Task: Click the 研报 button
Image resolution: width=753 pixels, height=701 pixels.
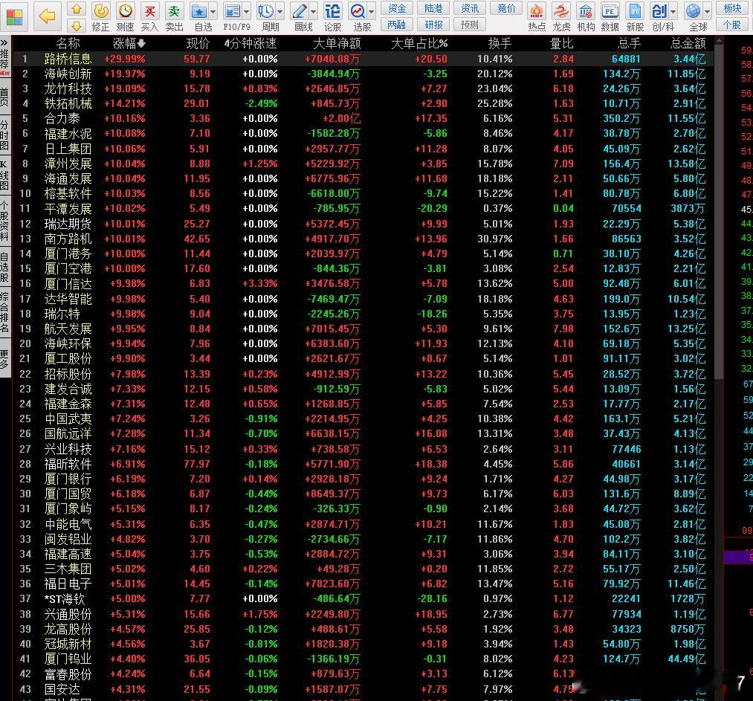Action: pos(434,24)
